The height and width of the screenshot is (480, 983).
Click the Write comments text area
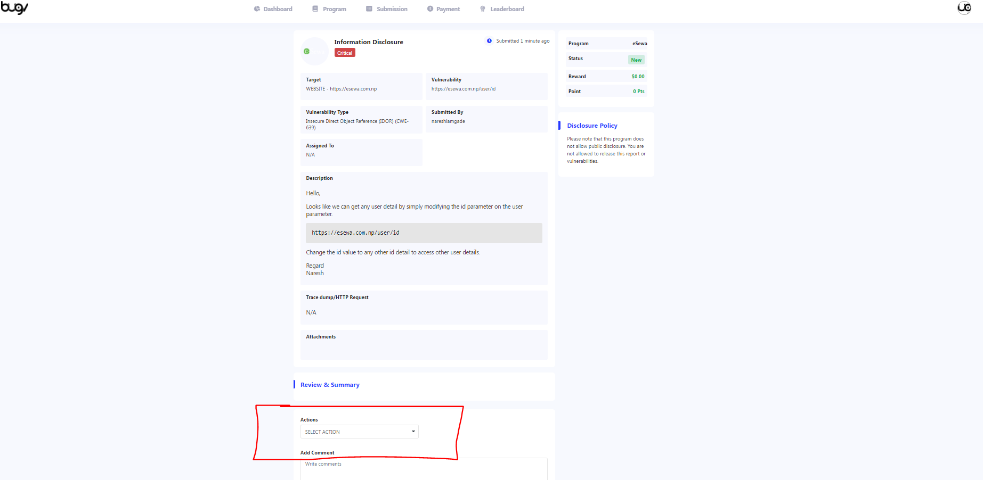click(424, 469)
